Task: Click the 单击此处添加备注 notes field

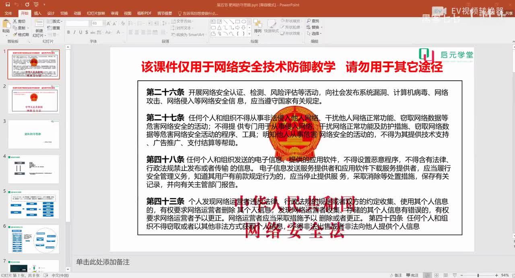Action: (103, 262)
